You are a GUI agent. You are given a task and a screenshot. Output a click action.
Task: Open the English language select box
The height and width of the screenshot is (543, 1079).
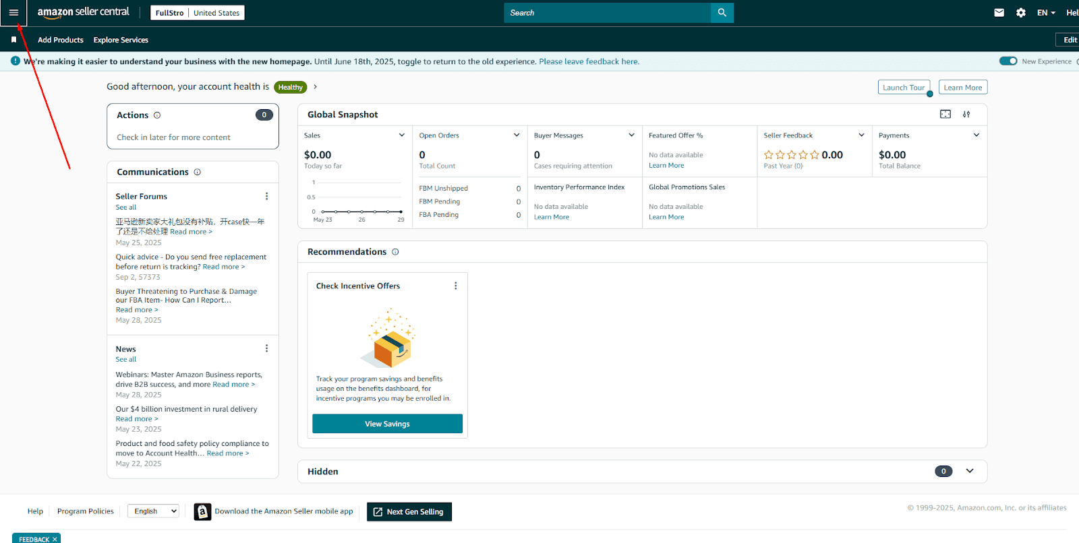coord(153,511)
